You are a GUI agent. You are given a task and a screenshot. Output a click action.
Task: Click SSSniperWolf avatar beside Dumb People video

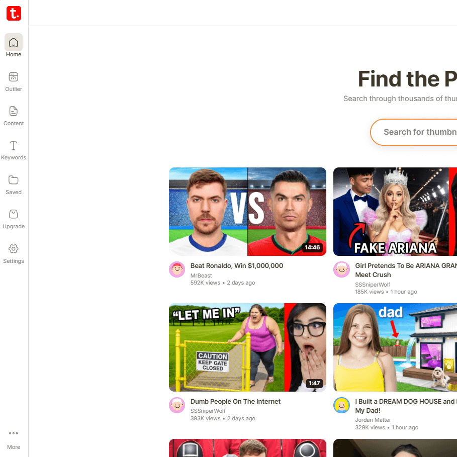(177, 405)
